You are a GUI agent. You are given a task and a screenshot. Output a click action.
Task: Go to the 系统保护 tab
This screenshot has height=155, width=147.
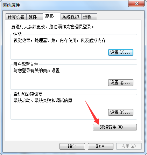coord(71,17)
